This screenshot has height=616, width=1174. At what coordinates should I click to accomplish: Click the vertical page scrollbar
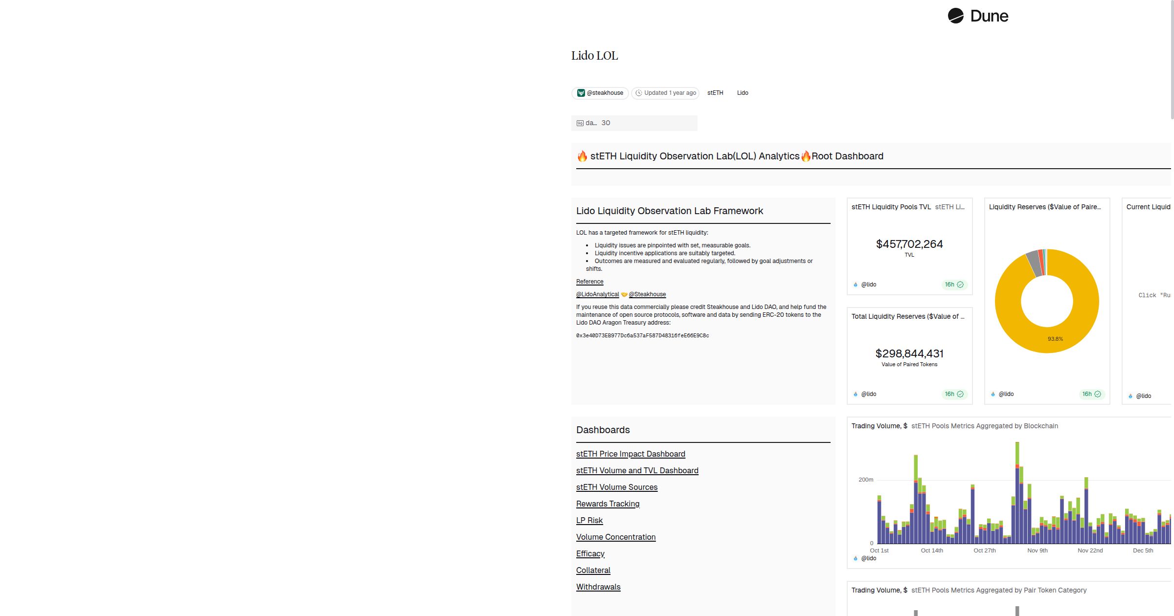click(1172, 59)
